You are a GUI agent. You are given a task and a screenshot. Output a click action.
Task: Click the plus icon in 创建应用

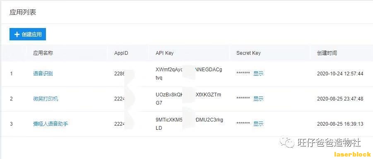[17, 35]
